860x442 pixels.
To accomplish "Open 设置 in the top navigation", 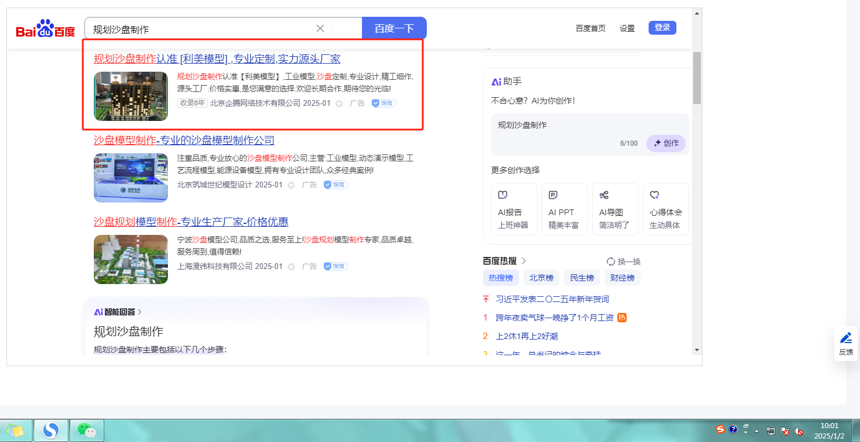I will pos(627,28).
